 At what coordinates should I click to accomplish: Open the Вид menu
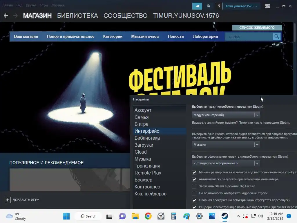click(x=19, y=5)
